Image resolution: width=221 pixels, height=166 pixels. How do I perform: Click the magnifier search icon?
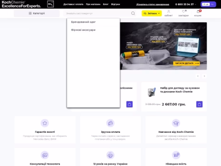[133, 13]
